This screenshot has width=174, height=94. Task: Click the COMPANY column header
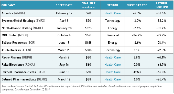(x=8, y=5)
